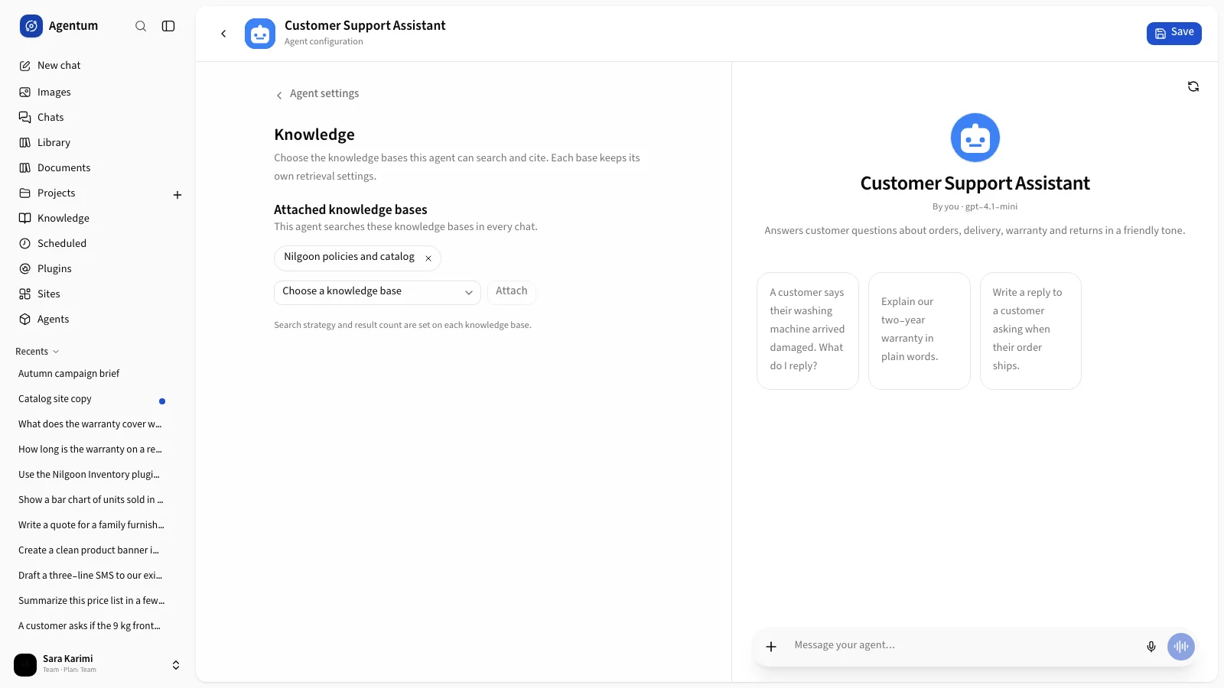The image size is (1224, 688).
Task: Click the Agentum logo icon
Action: click(x=31, y=26)
